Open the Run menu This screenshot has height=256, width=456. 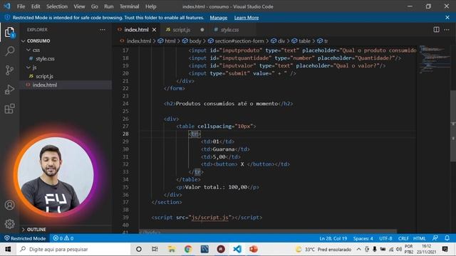108,6
